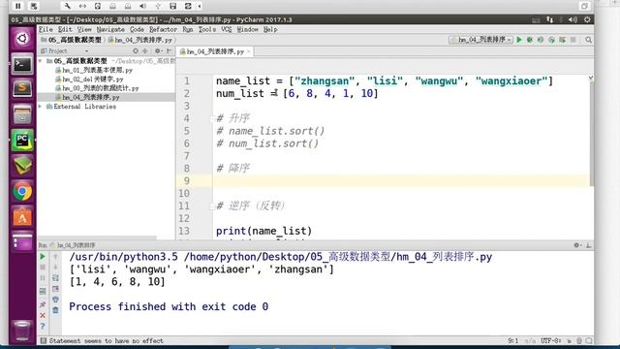Hide Run panel with the download-arrow icon
This screenshot has height=349, width=620.
(x=588, y=245)
